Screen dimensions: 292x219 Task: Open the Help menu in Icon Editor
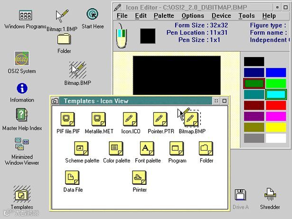[269, 16]
